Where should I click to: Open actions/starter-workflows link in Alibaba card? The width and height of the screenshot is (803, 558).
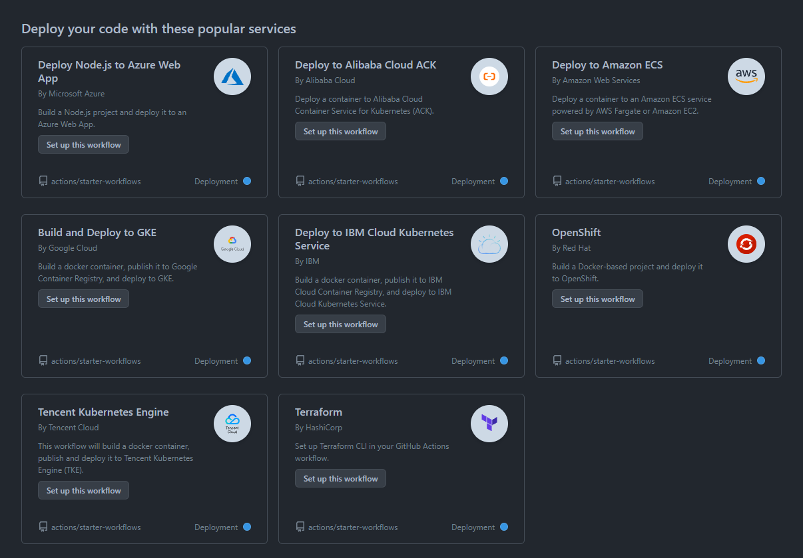(353, 182)
